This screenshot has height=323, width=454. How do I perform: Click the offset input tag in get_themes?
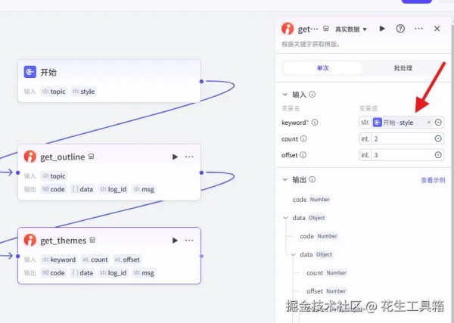(127, 259)
